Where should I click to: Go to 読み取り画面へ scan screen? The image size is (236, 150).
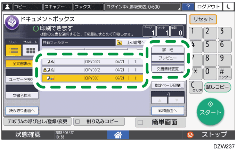22,111
